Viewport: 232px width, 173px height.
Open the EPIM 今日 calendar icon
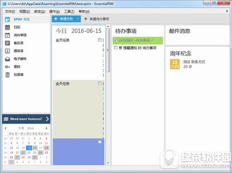(x=7, y=19)
